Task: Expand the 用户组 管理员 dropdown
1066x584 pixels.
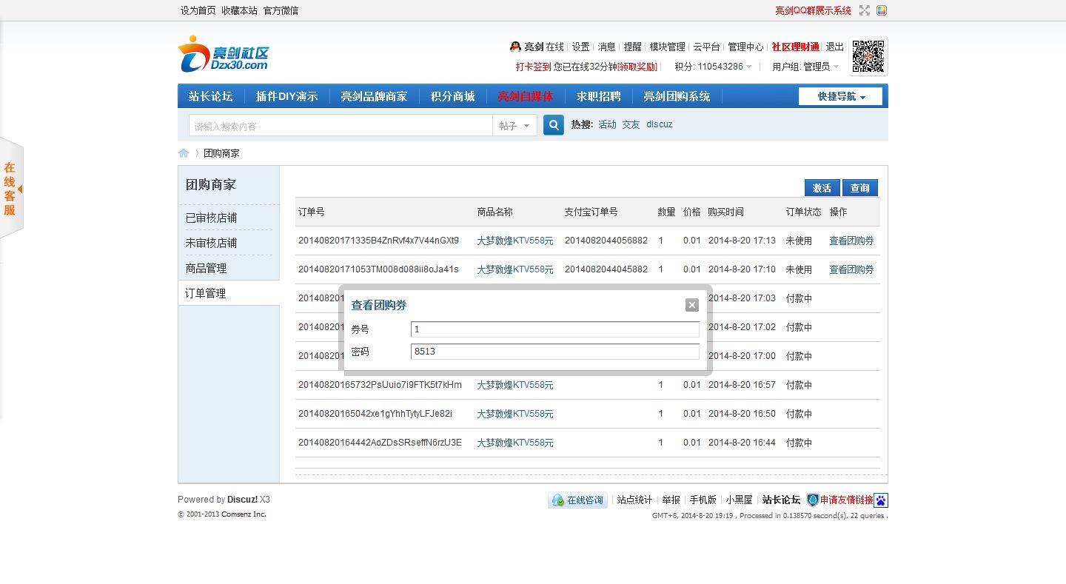Action: [x=836, y=67]
